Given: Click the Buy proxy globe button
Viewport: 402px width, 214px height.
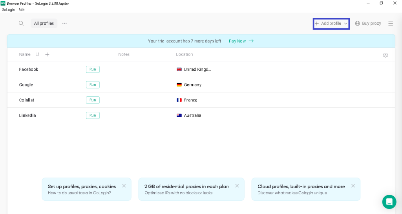Looking at the screenshot, I should pyautogui.click(x=368, y=23).
